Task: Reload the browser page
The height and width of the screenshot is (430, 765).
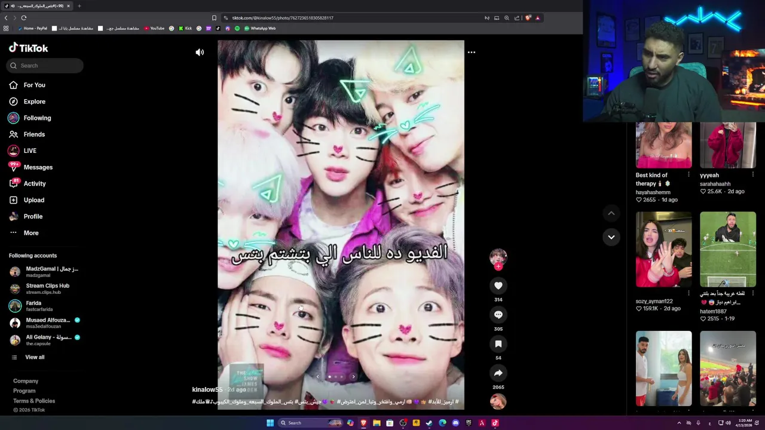Action: 23,18
